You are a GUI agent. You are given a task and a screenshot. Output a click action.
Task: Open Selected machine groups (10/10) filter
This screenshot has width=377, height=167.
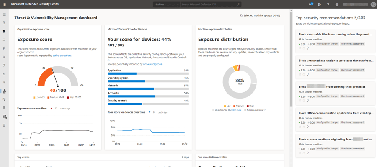[260, 15]
